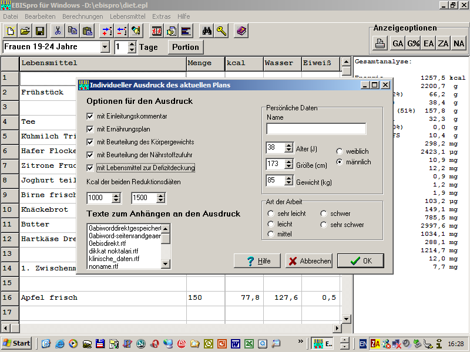Toggle 'mit Beurteilung des Körpergewichts' checkbox
The height and width of the screenshot is (352, 470).
(x=90, y=142)
